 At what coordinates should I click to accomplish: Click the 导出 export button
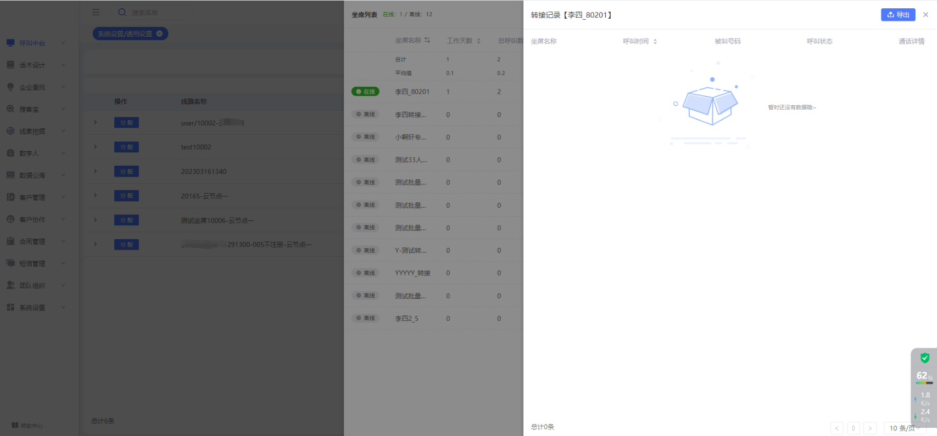coord(897,15)
